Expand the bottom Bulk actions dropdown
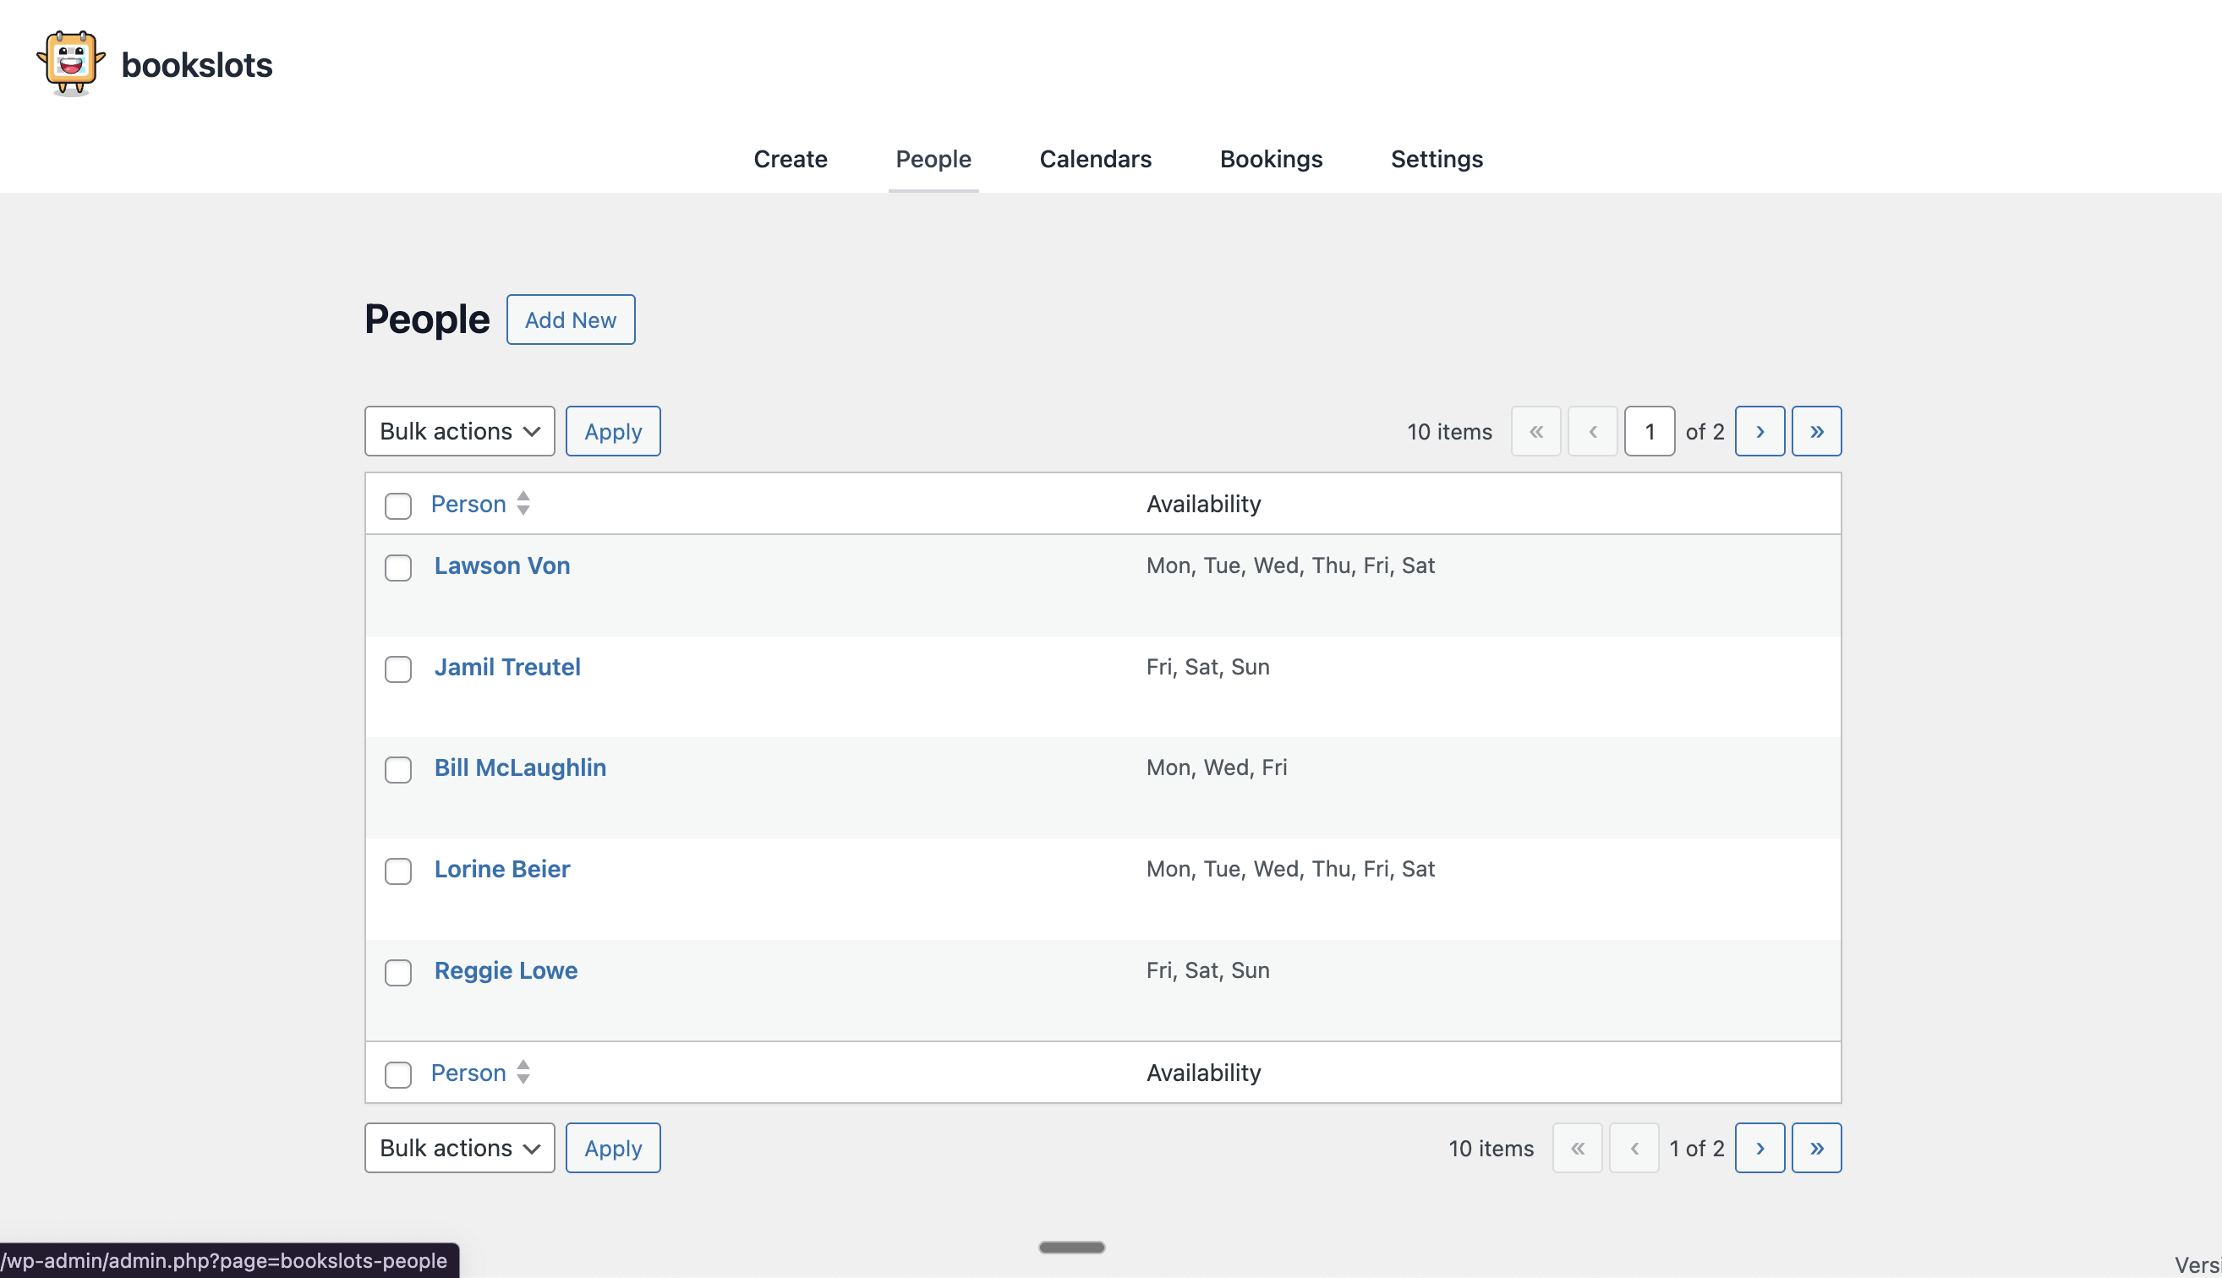The image size is (2222, 1278). click(x=459, y=1147)
